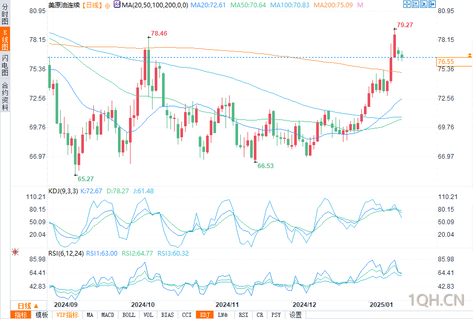Switch to the 模板 bottom tab
The width and height of the screenshot is (473, 319).
click(41, 315)
